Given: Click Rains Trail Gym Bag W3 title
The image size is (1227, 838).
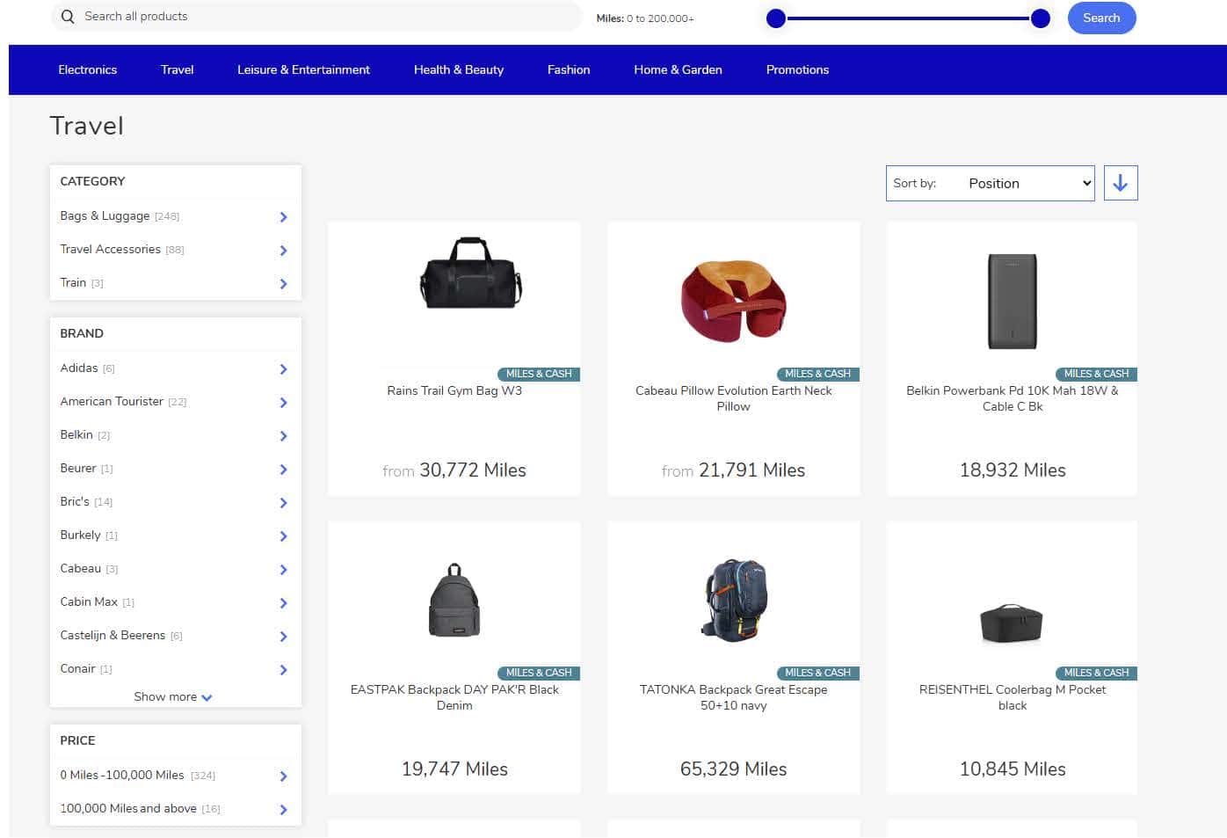Looking at the screenshot, I should coord(454,390).
